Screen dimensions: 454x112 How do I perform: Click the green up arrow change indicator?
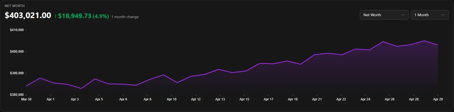click(56, 16)
